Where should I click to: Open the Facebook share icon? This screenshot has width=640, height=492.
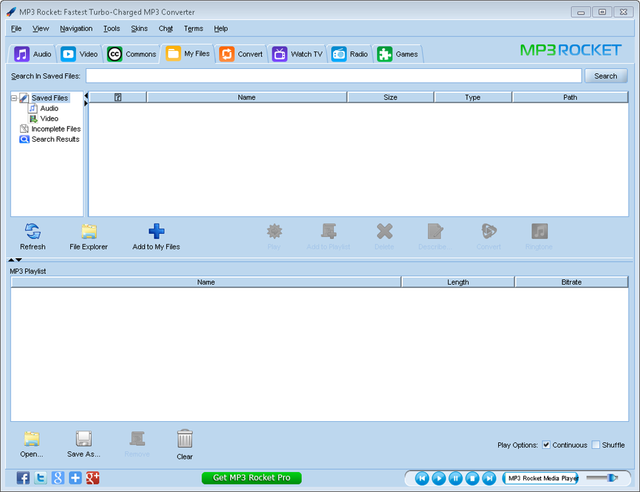pyautogui.click(x=23, y=478)
